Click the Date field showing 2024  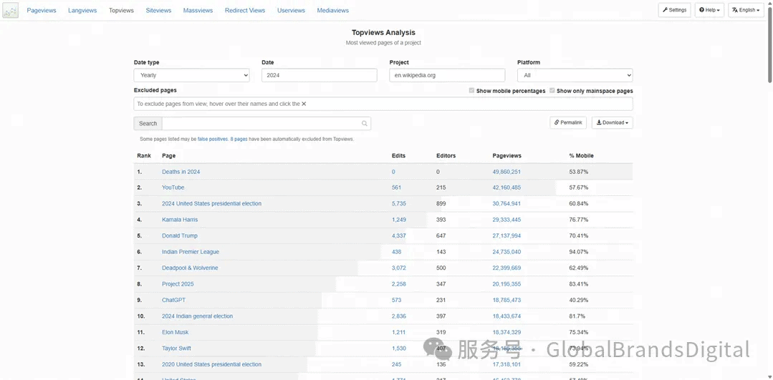320,75
